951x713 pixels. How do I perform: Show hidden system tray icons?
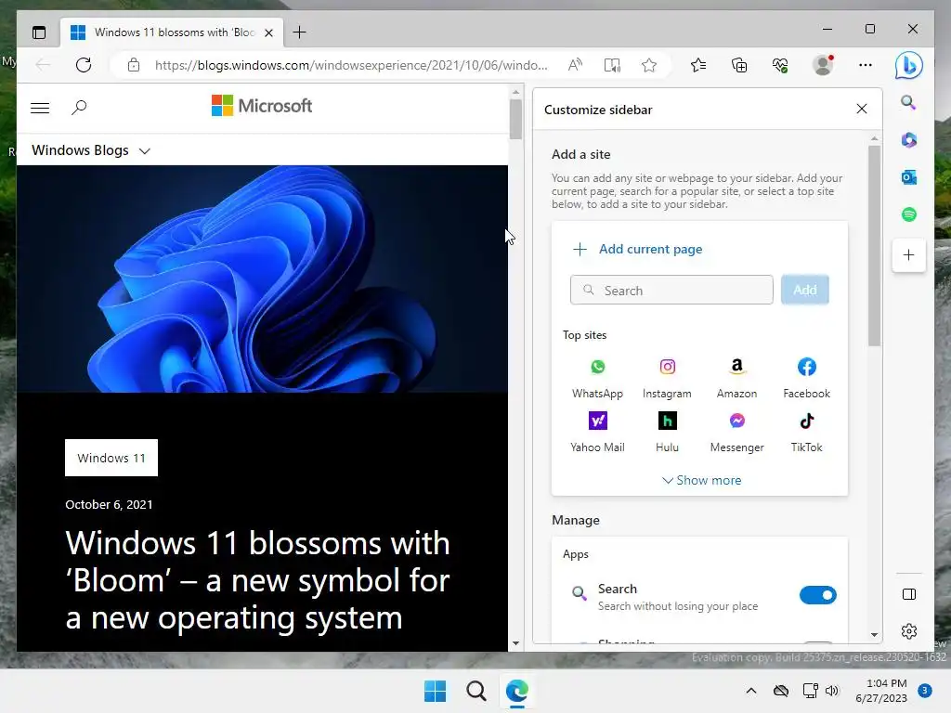click(750, 691)
